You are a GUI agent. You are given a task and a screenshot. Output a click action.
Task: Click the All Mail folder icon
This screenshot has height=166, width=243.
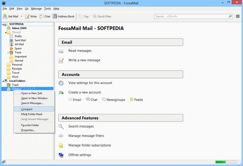pos(11,44)
